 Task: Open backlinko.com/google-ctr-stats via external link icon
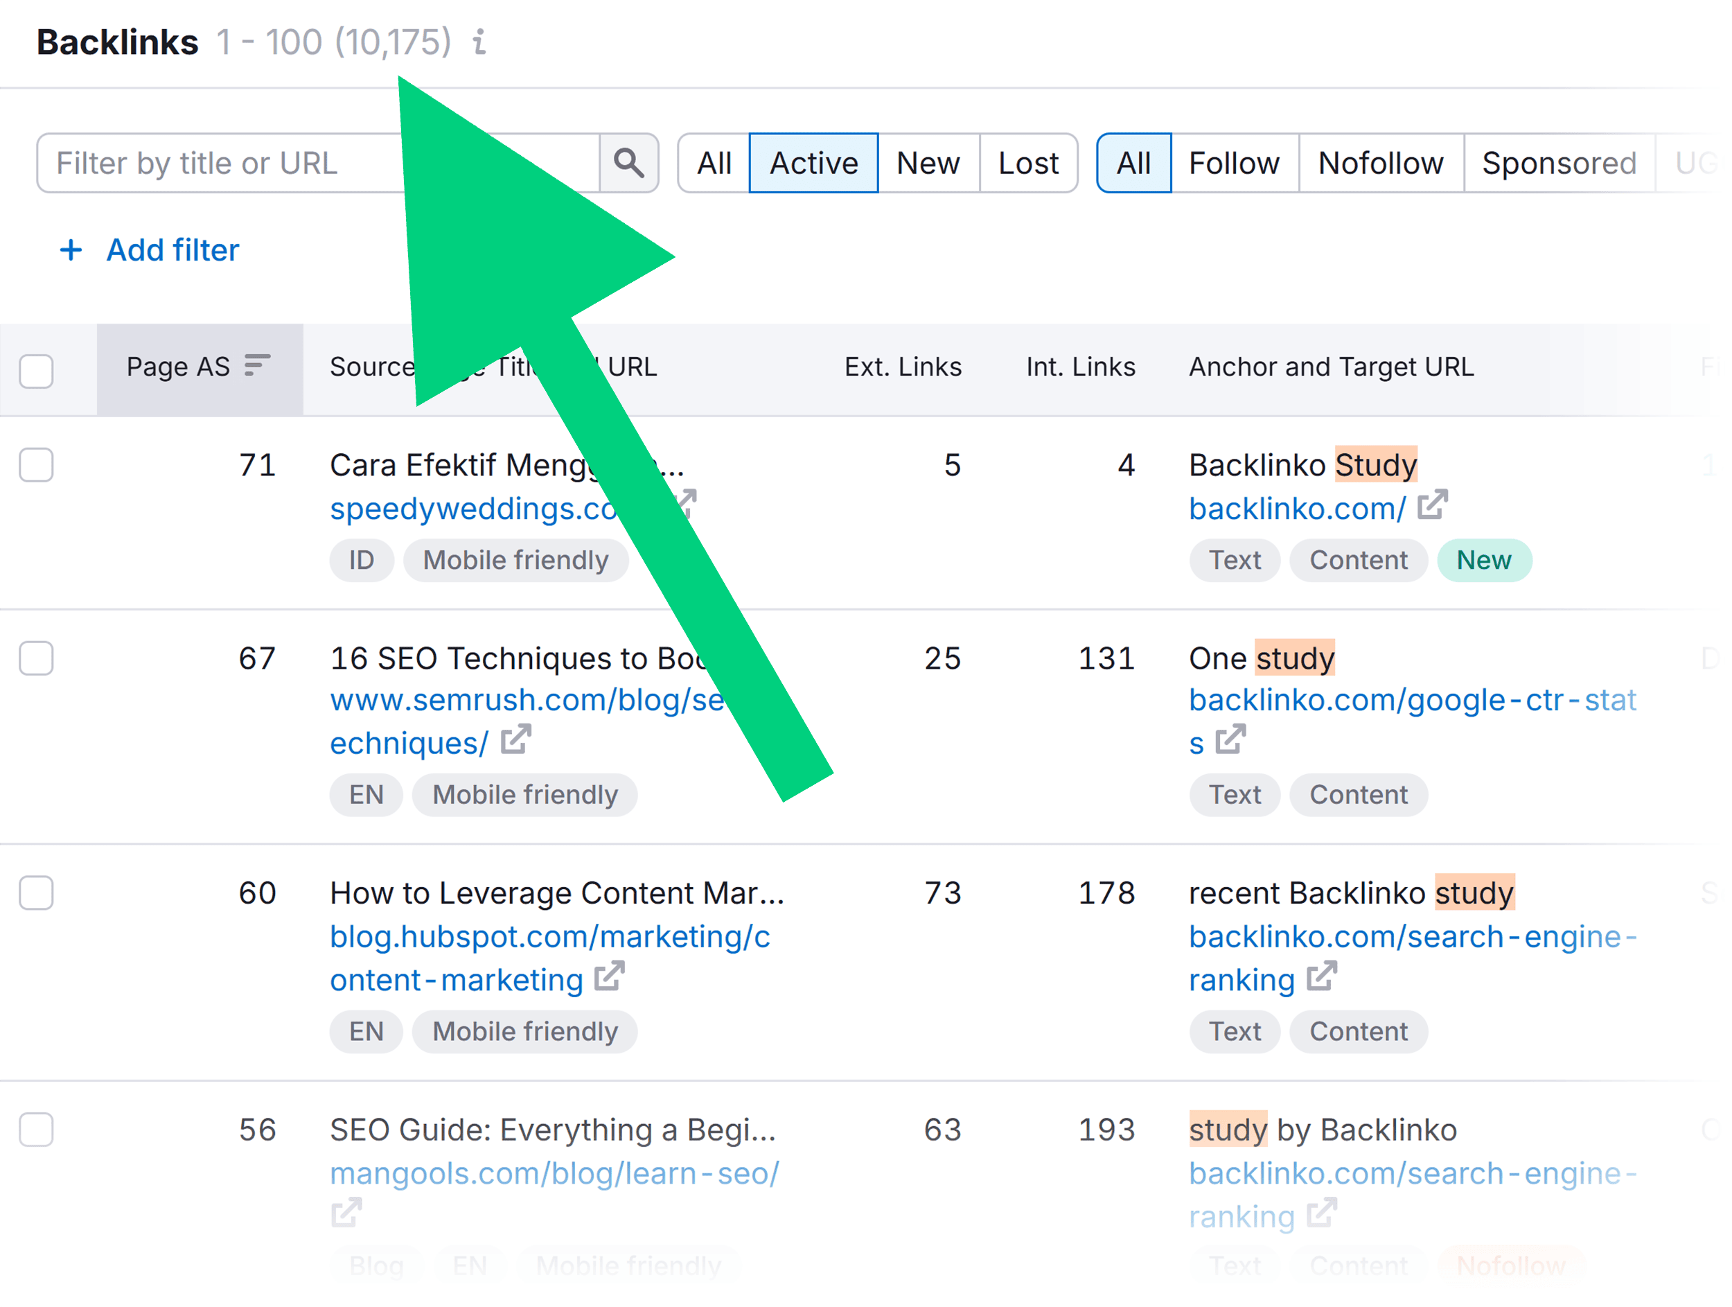(1231, 739)
